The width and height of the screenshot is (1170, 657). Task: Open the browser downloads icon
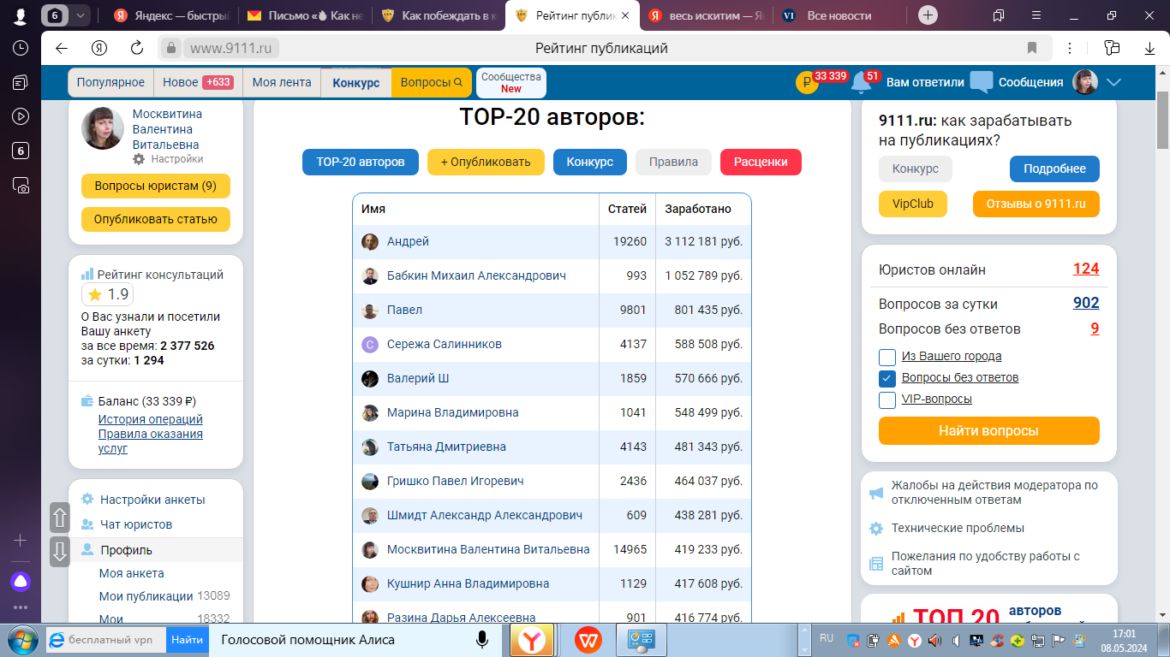(1149, 48)
